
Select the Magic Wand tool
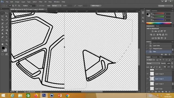pos(7,17)
